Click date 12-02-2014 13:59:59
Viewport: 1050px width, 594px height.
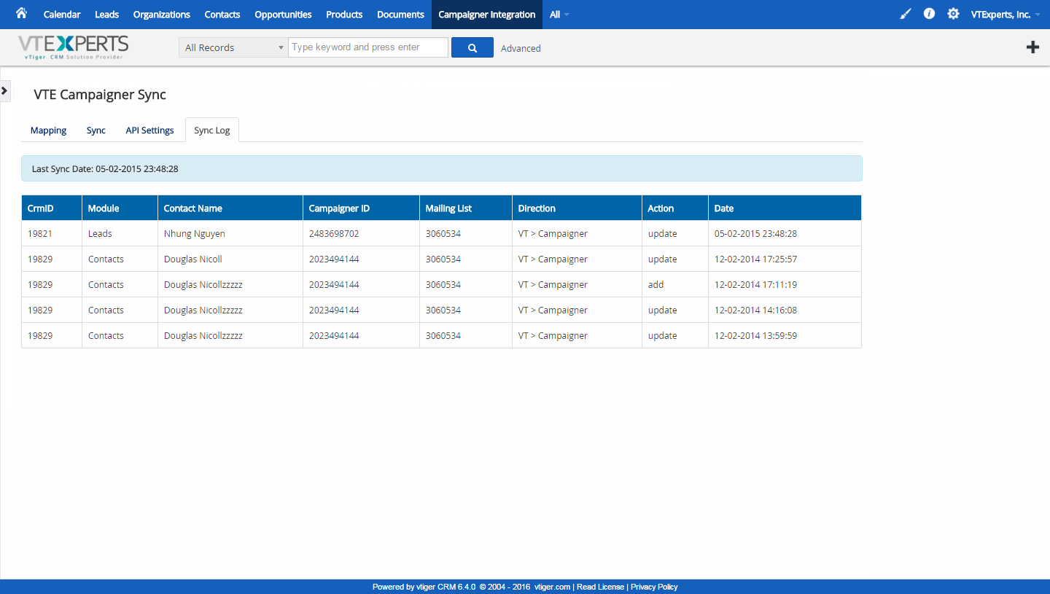755,336
